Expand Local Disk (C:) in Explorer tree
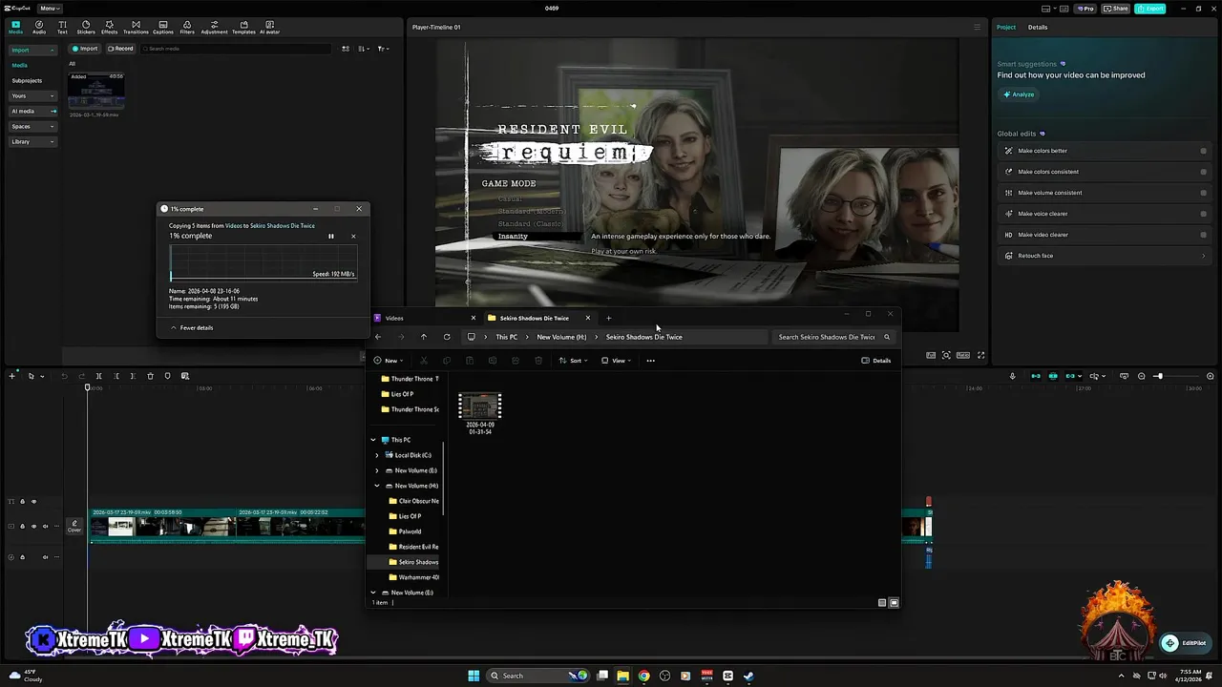1222x687 pixels. tap(377, 455)
